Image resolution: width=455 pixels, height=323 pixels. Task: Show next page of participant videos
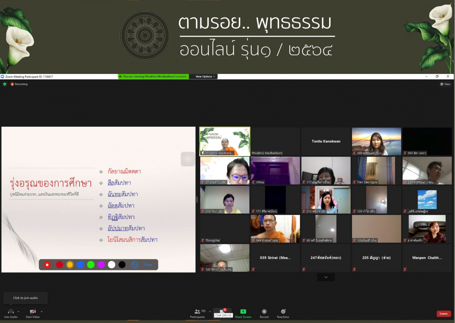point(326,277)
